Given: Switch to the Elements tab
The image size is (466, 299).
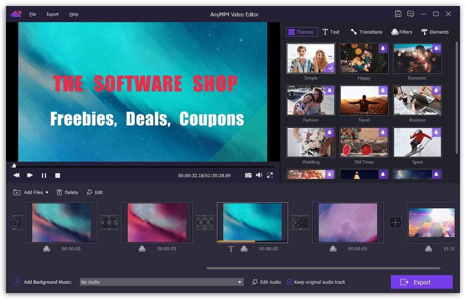Looking at the screenshot, I should (435, 32).
